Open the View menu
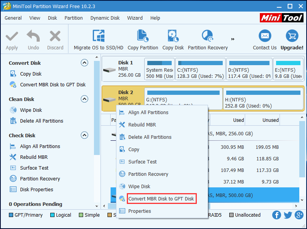The width and height of the screenshot is (307, 229). [x=35, y=18]
